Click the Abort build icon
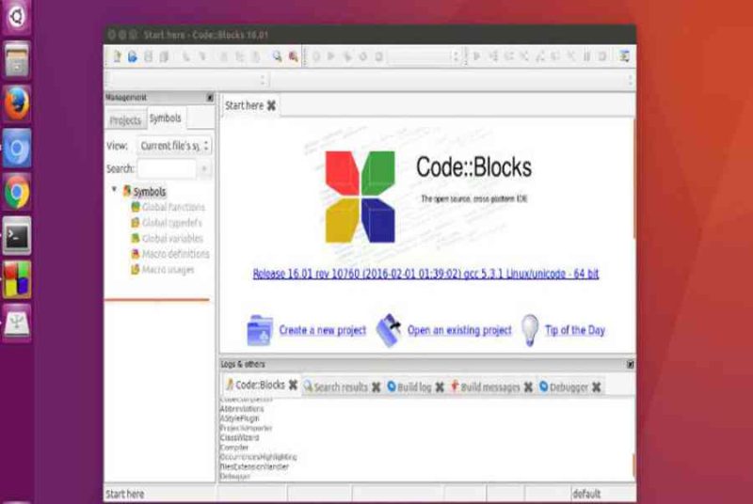 [379, 56]
